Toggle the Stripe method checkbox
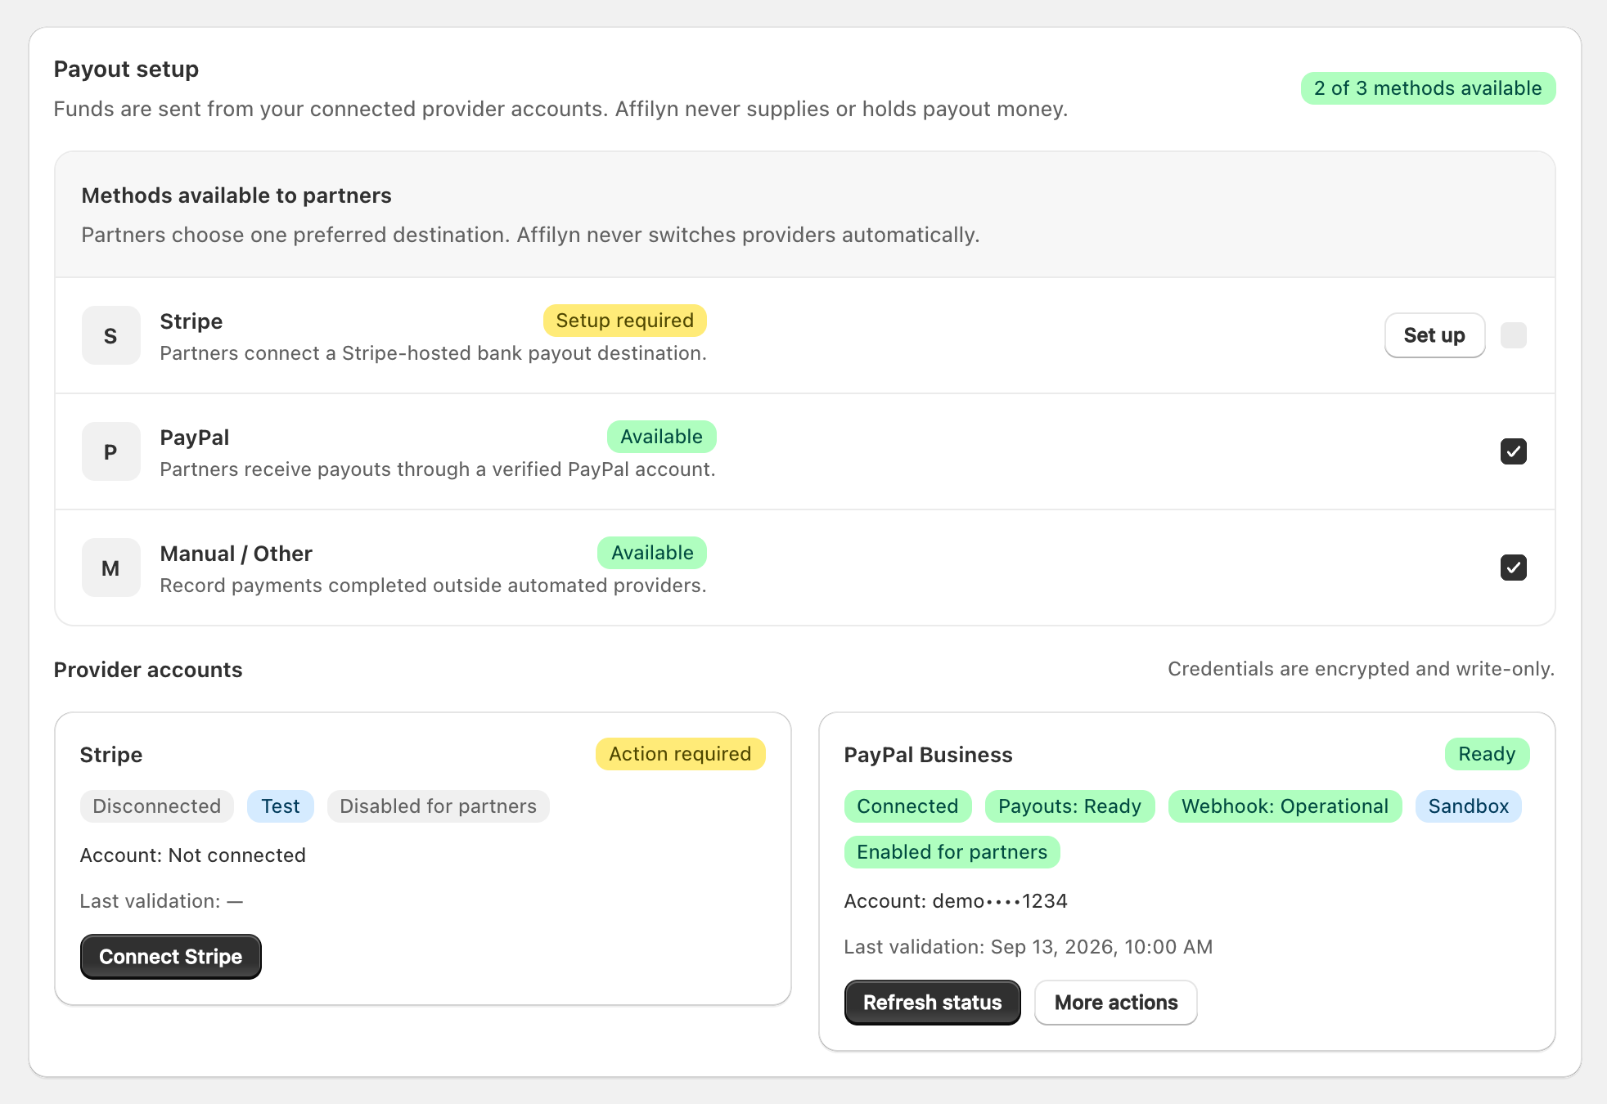This screenshot has height=1104, width=1607. [1513, 335]
